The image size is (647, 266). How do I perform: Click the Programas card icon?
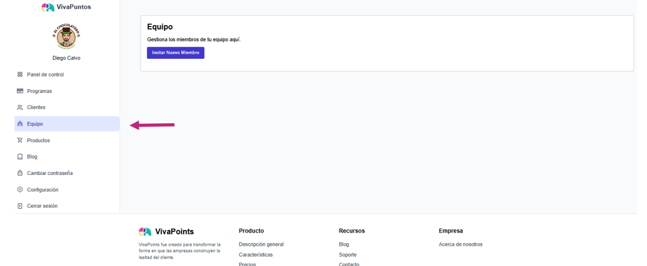tap(20, 91)
